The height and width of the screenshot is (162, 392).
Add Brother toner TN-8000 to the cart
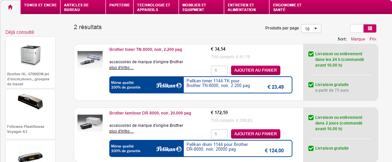point(256,70)
